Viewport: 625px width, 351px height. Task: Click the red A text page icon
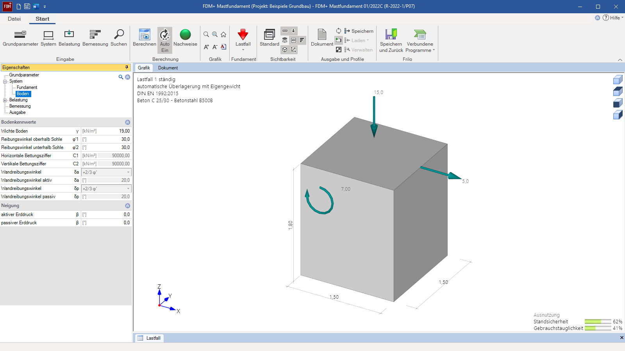click(223, 47)
